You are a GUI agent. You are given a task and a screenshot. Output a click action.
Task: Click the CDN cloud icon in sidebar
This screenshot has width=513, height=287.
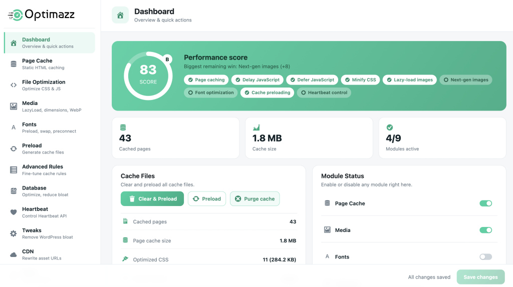(x=14, y=254)
